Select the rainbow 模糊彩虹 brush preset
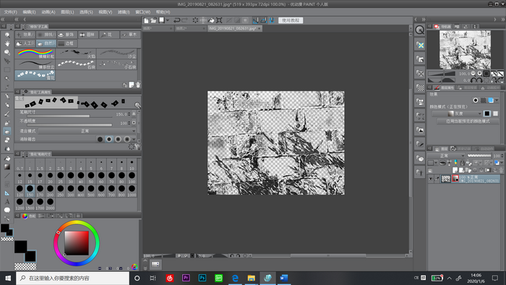 35,54
